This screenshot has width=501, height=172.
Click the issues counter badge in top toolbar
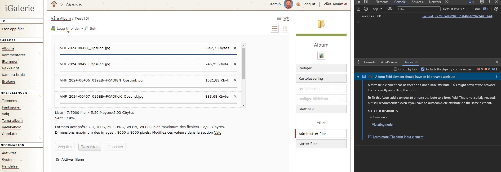point(471,2)
